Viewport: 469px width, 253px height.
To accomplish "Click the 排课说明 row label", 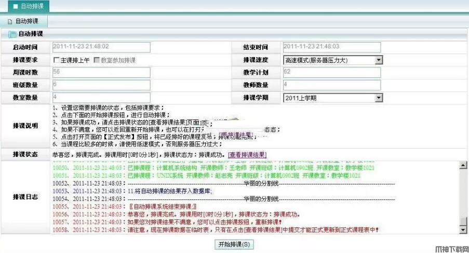I will 25,126.
